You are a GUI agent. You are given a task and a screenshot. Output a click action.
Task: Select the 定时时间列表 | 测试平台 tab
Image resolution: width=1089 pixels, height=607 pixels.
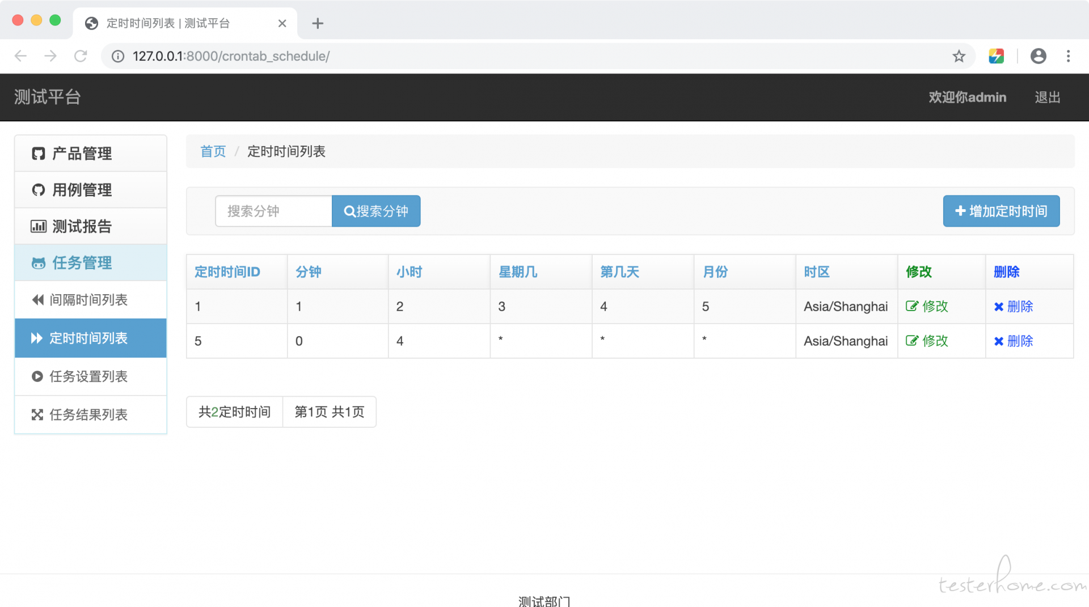[x=185, y=23]
